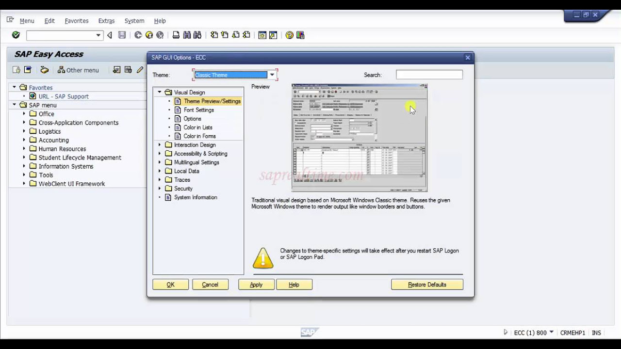The image size is (621, 349).
Task: Open the Menu menu
Action: pos(27,21)
